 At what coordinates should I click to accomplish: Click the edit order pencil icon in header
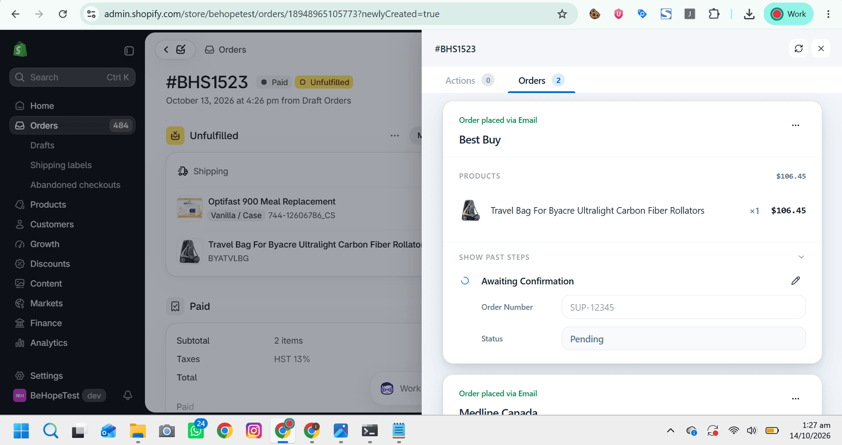click(181, 50)
